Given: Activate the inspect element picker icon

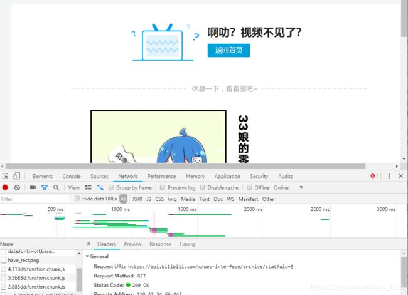Looking at the screenshot, I should (x=5, y=177).
